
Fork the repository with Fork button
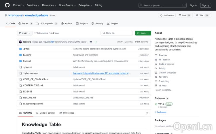click(x=185, y=15)
